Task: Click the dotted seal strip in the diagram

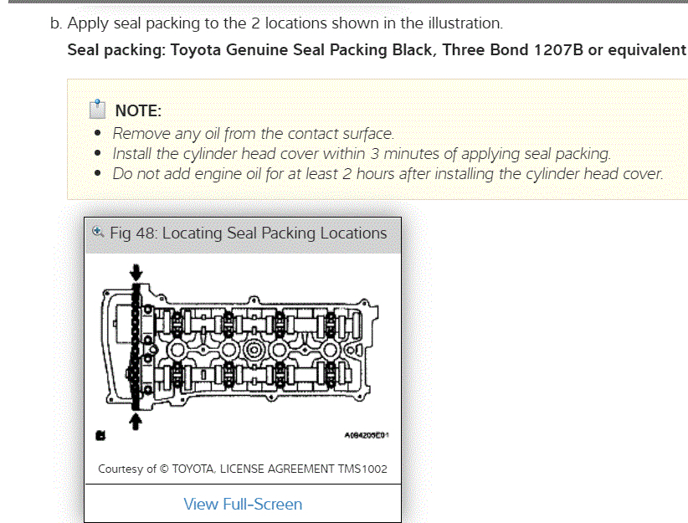Action: point(135,347)
